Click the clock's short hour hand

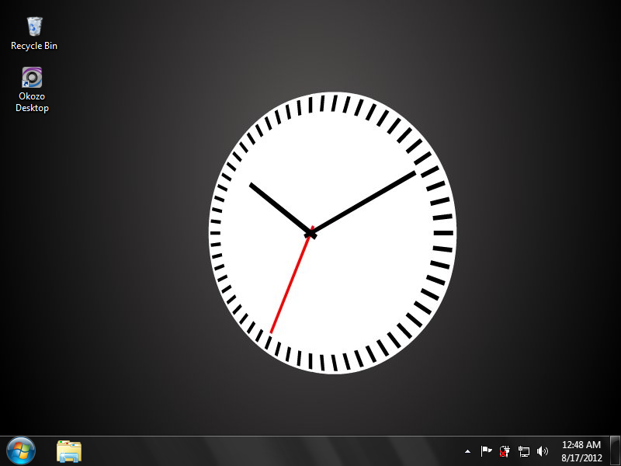[x=281, y=210]
